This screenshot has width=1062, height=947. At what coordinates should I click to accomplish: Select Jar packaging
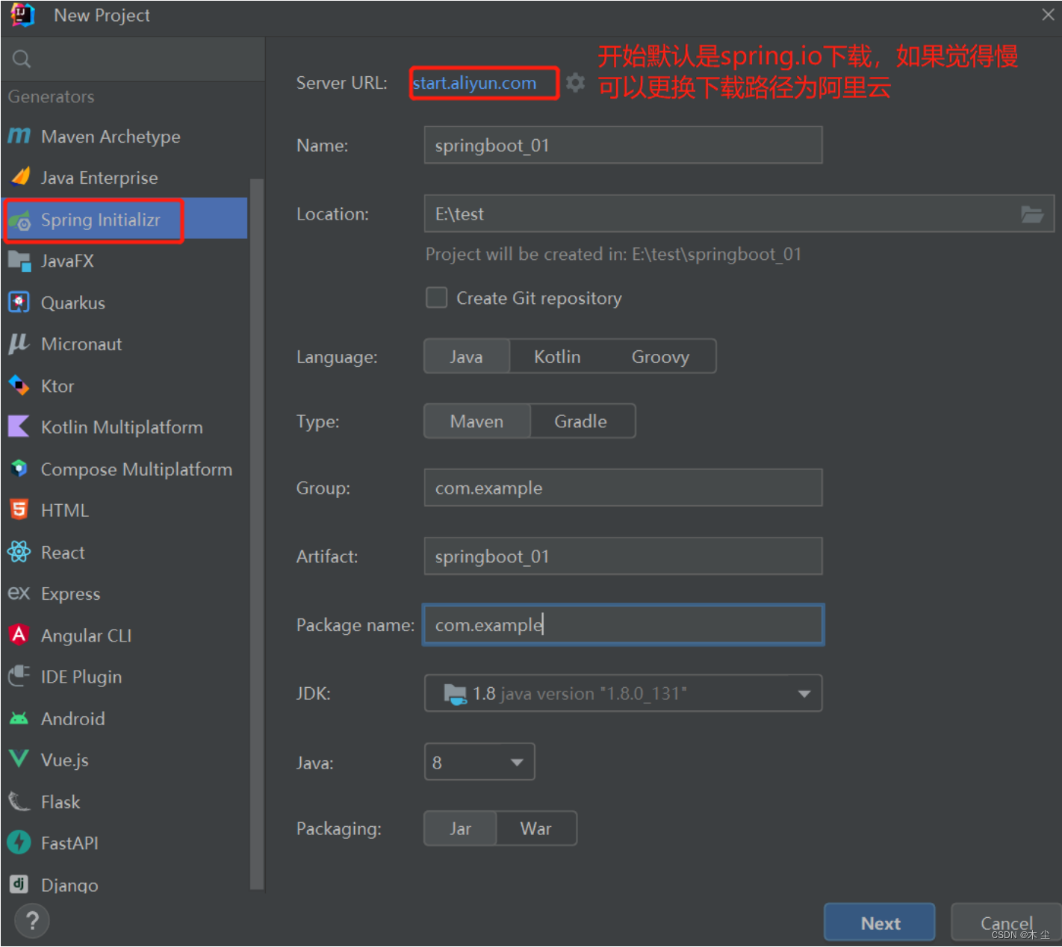click(460, 829)
